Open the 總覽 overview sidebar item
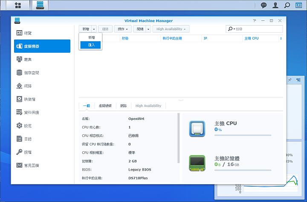This screenshot has width=307, height=202. click(42, 33)
